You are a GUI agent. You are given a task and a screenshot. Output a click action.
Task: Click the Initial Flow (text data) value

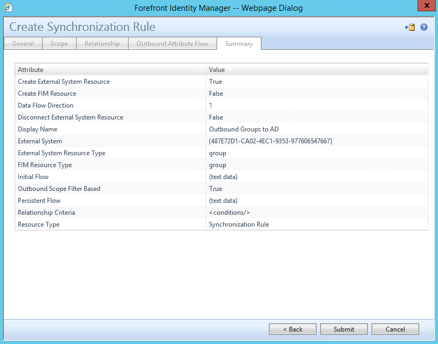(223, 177)
